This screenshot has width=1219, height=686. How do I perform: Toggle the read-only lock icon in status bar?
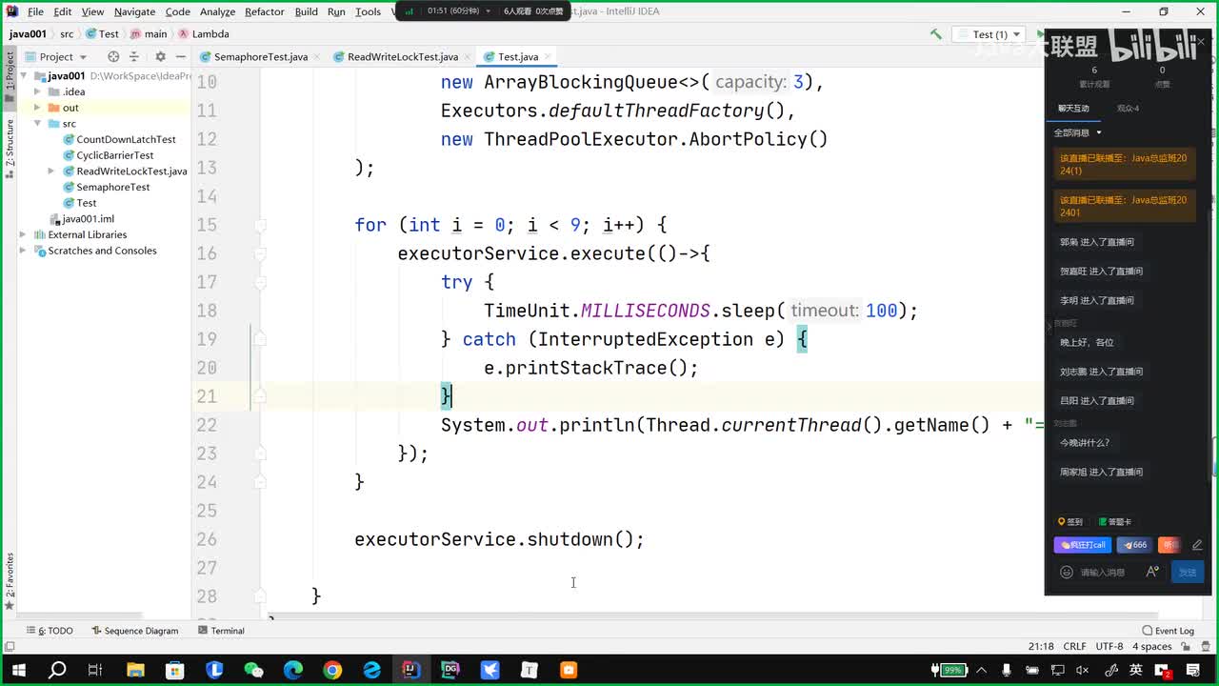coord(1188,647)
